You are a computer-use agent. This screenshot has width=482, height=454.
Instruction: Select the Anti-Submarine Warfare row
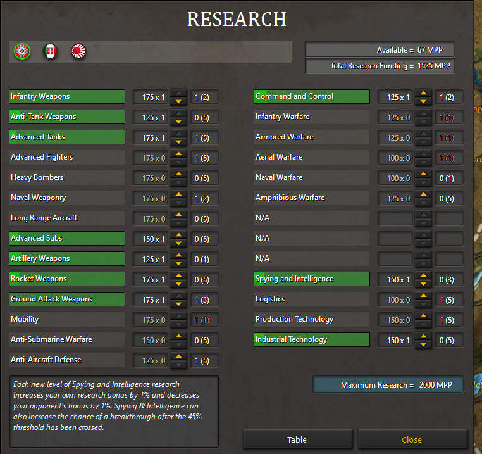(67, 340)
